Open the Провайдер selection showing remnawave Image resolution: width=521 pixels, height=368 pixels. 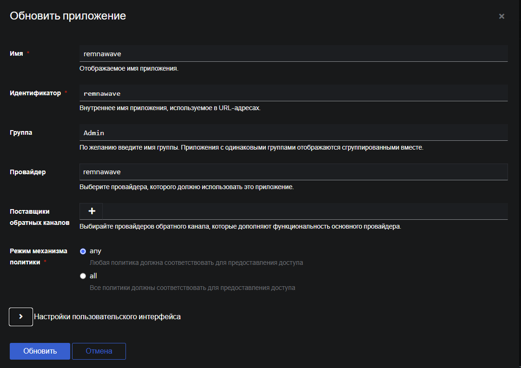coord(294,171)
